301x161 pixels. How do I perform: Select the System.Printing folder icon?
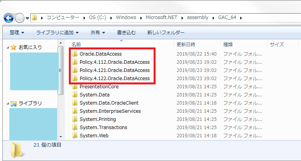click(75, 119)
